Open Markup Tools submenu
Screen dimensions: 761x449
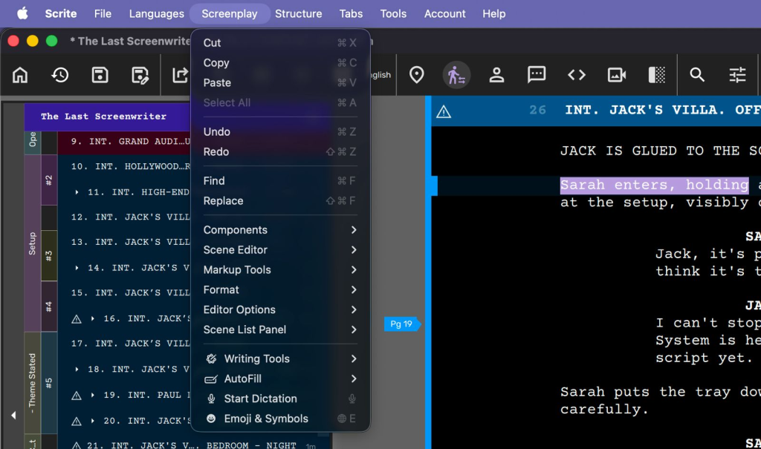280,269
